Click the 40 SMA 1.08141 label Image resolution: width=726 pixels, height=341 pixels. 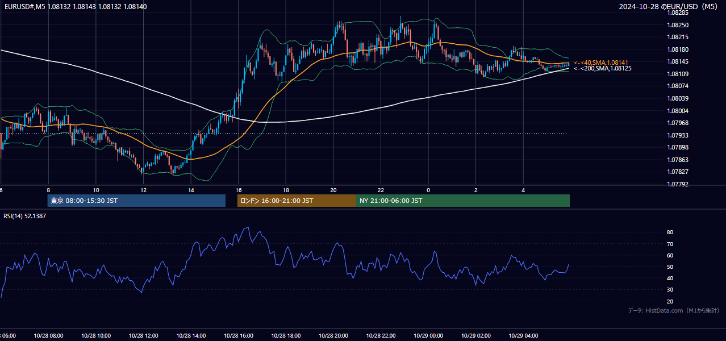601,63
